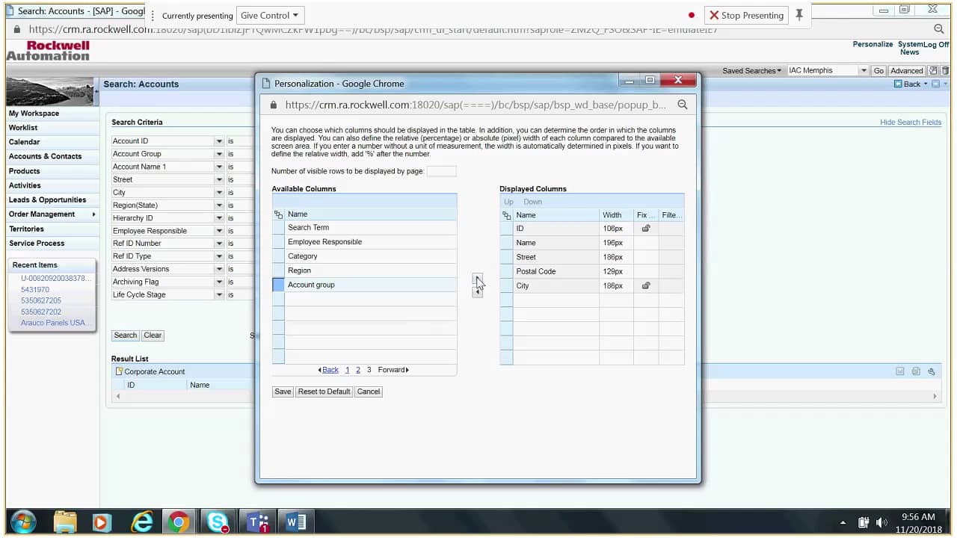Click the Save button in Personalization

pos(283,392)
